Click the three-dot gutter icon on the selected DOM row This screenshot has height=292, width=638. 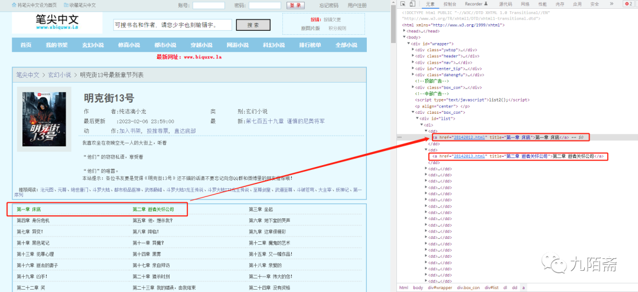click(x=399, y=137)
